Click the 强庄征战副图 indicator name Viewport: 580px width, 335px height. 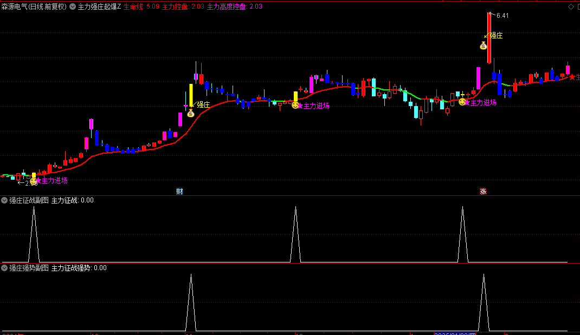tap(29, 200)
